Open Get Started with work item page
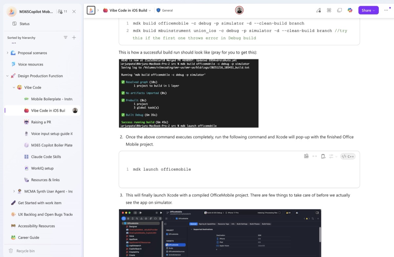The image size is (394, 257). pyautogui.click(x=40, y=203)
